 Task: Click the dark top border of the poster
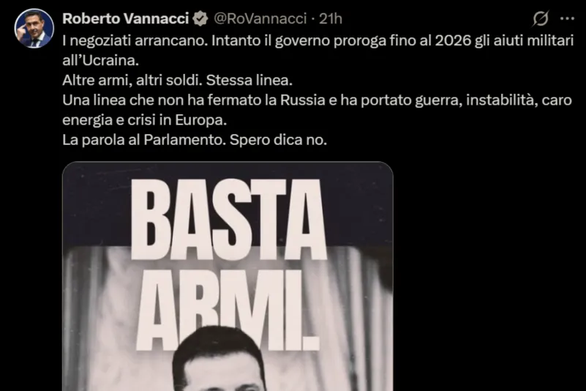(228, 169)
